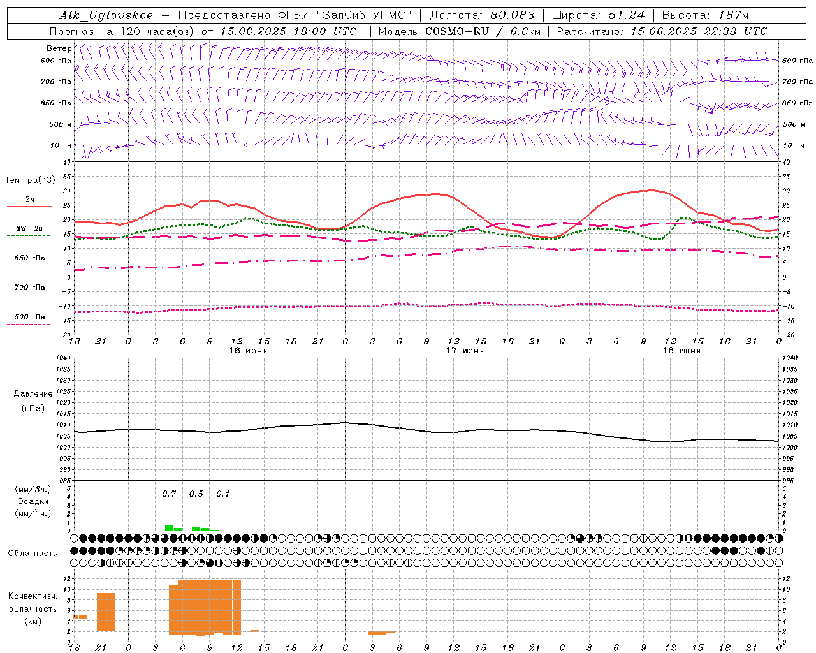Click the red solid '2м' legend line

click(x=29, y=206)
